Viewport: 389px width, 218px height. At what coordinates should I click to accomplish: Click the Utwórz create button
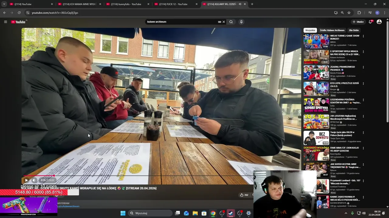point(358,22)
